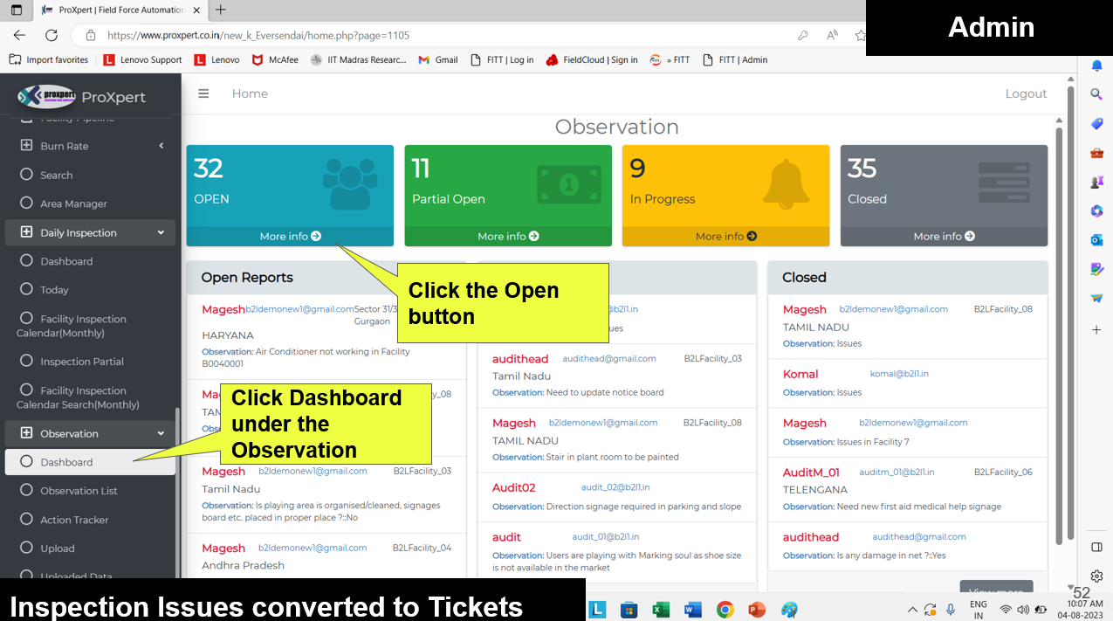This screenshot has height=621, width=1113.
Task: Click More info on yellow In Progress card
Action: [x=725, y=236]
